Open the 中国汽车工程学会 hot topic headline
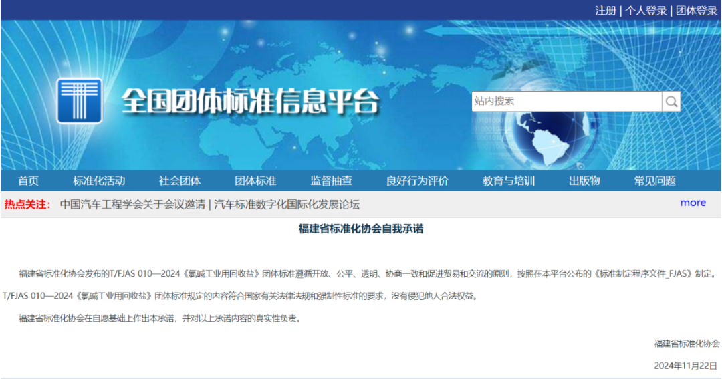 (x=209, y=205)
